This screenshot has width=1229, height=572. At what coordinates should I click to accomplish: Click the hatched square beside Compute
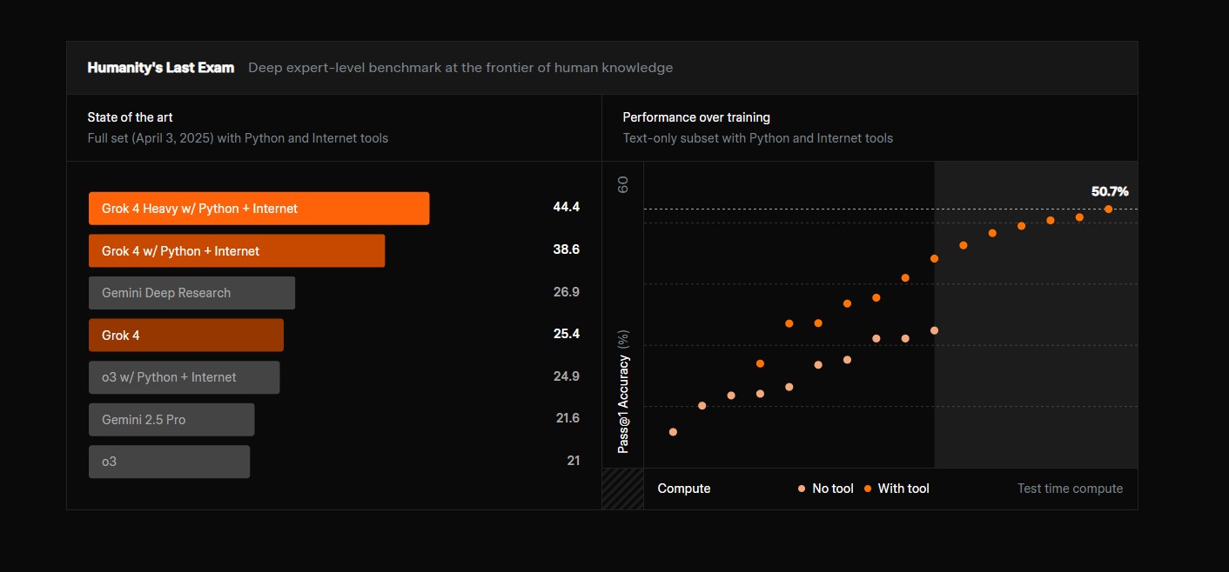(x=622, y=489)
